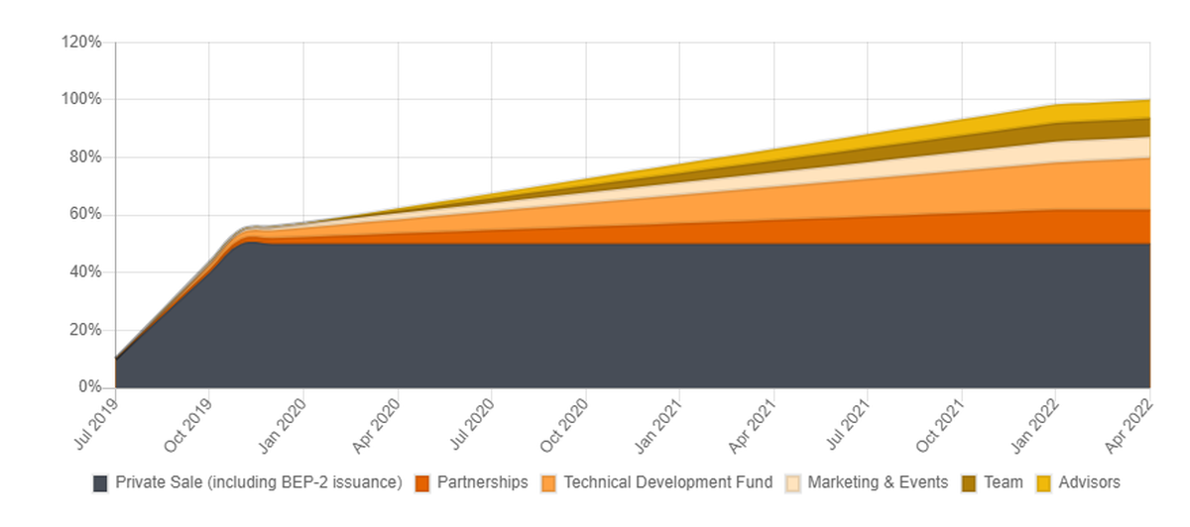This screenshot has height=527, width=1190.
Task: Click the dark gray Private Sale legend swatch
Action: point(100,483)
